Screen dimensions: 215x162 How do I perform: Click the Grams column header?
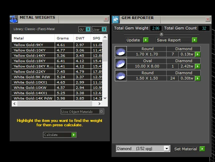(x=64, y=38)
